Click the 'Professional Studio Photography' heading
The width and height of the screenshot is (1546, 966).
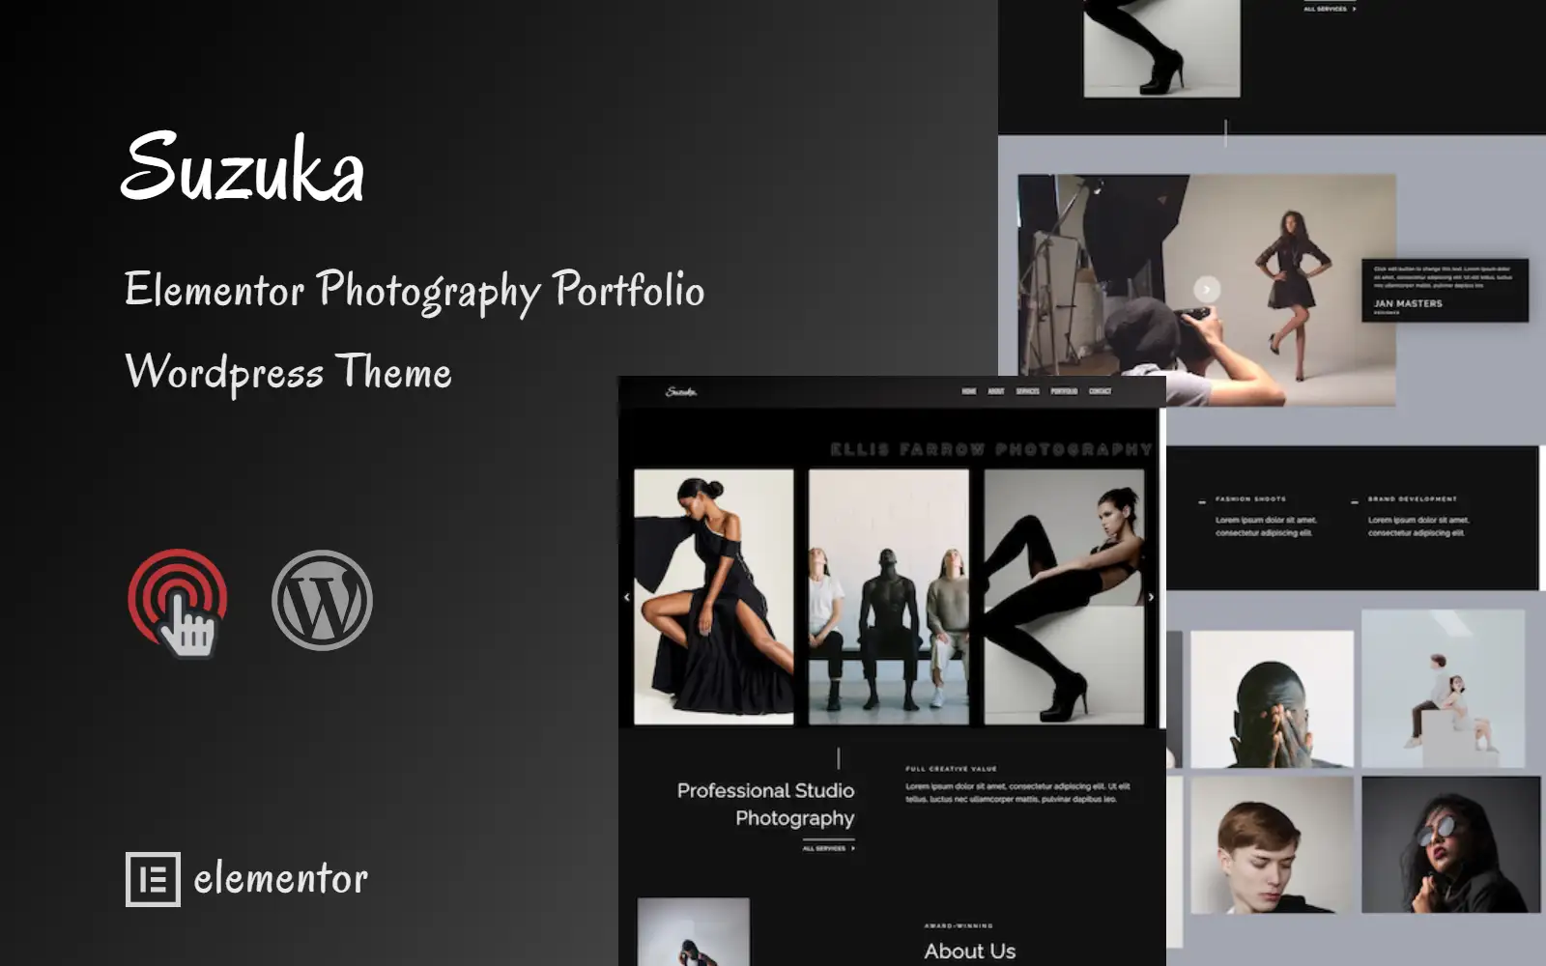pos(766,804)
